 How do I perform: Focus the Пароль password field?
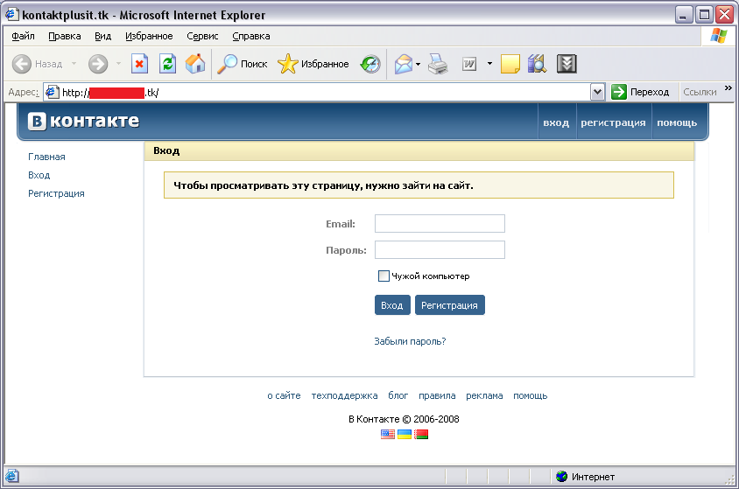(x=440, y=250)
